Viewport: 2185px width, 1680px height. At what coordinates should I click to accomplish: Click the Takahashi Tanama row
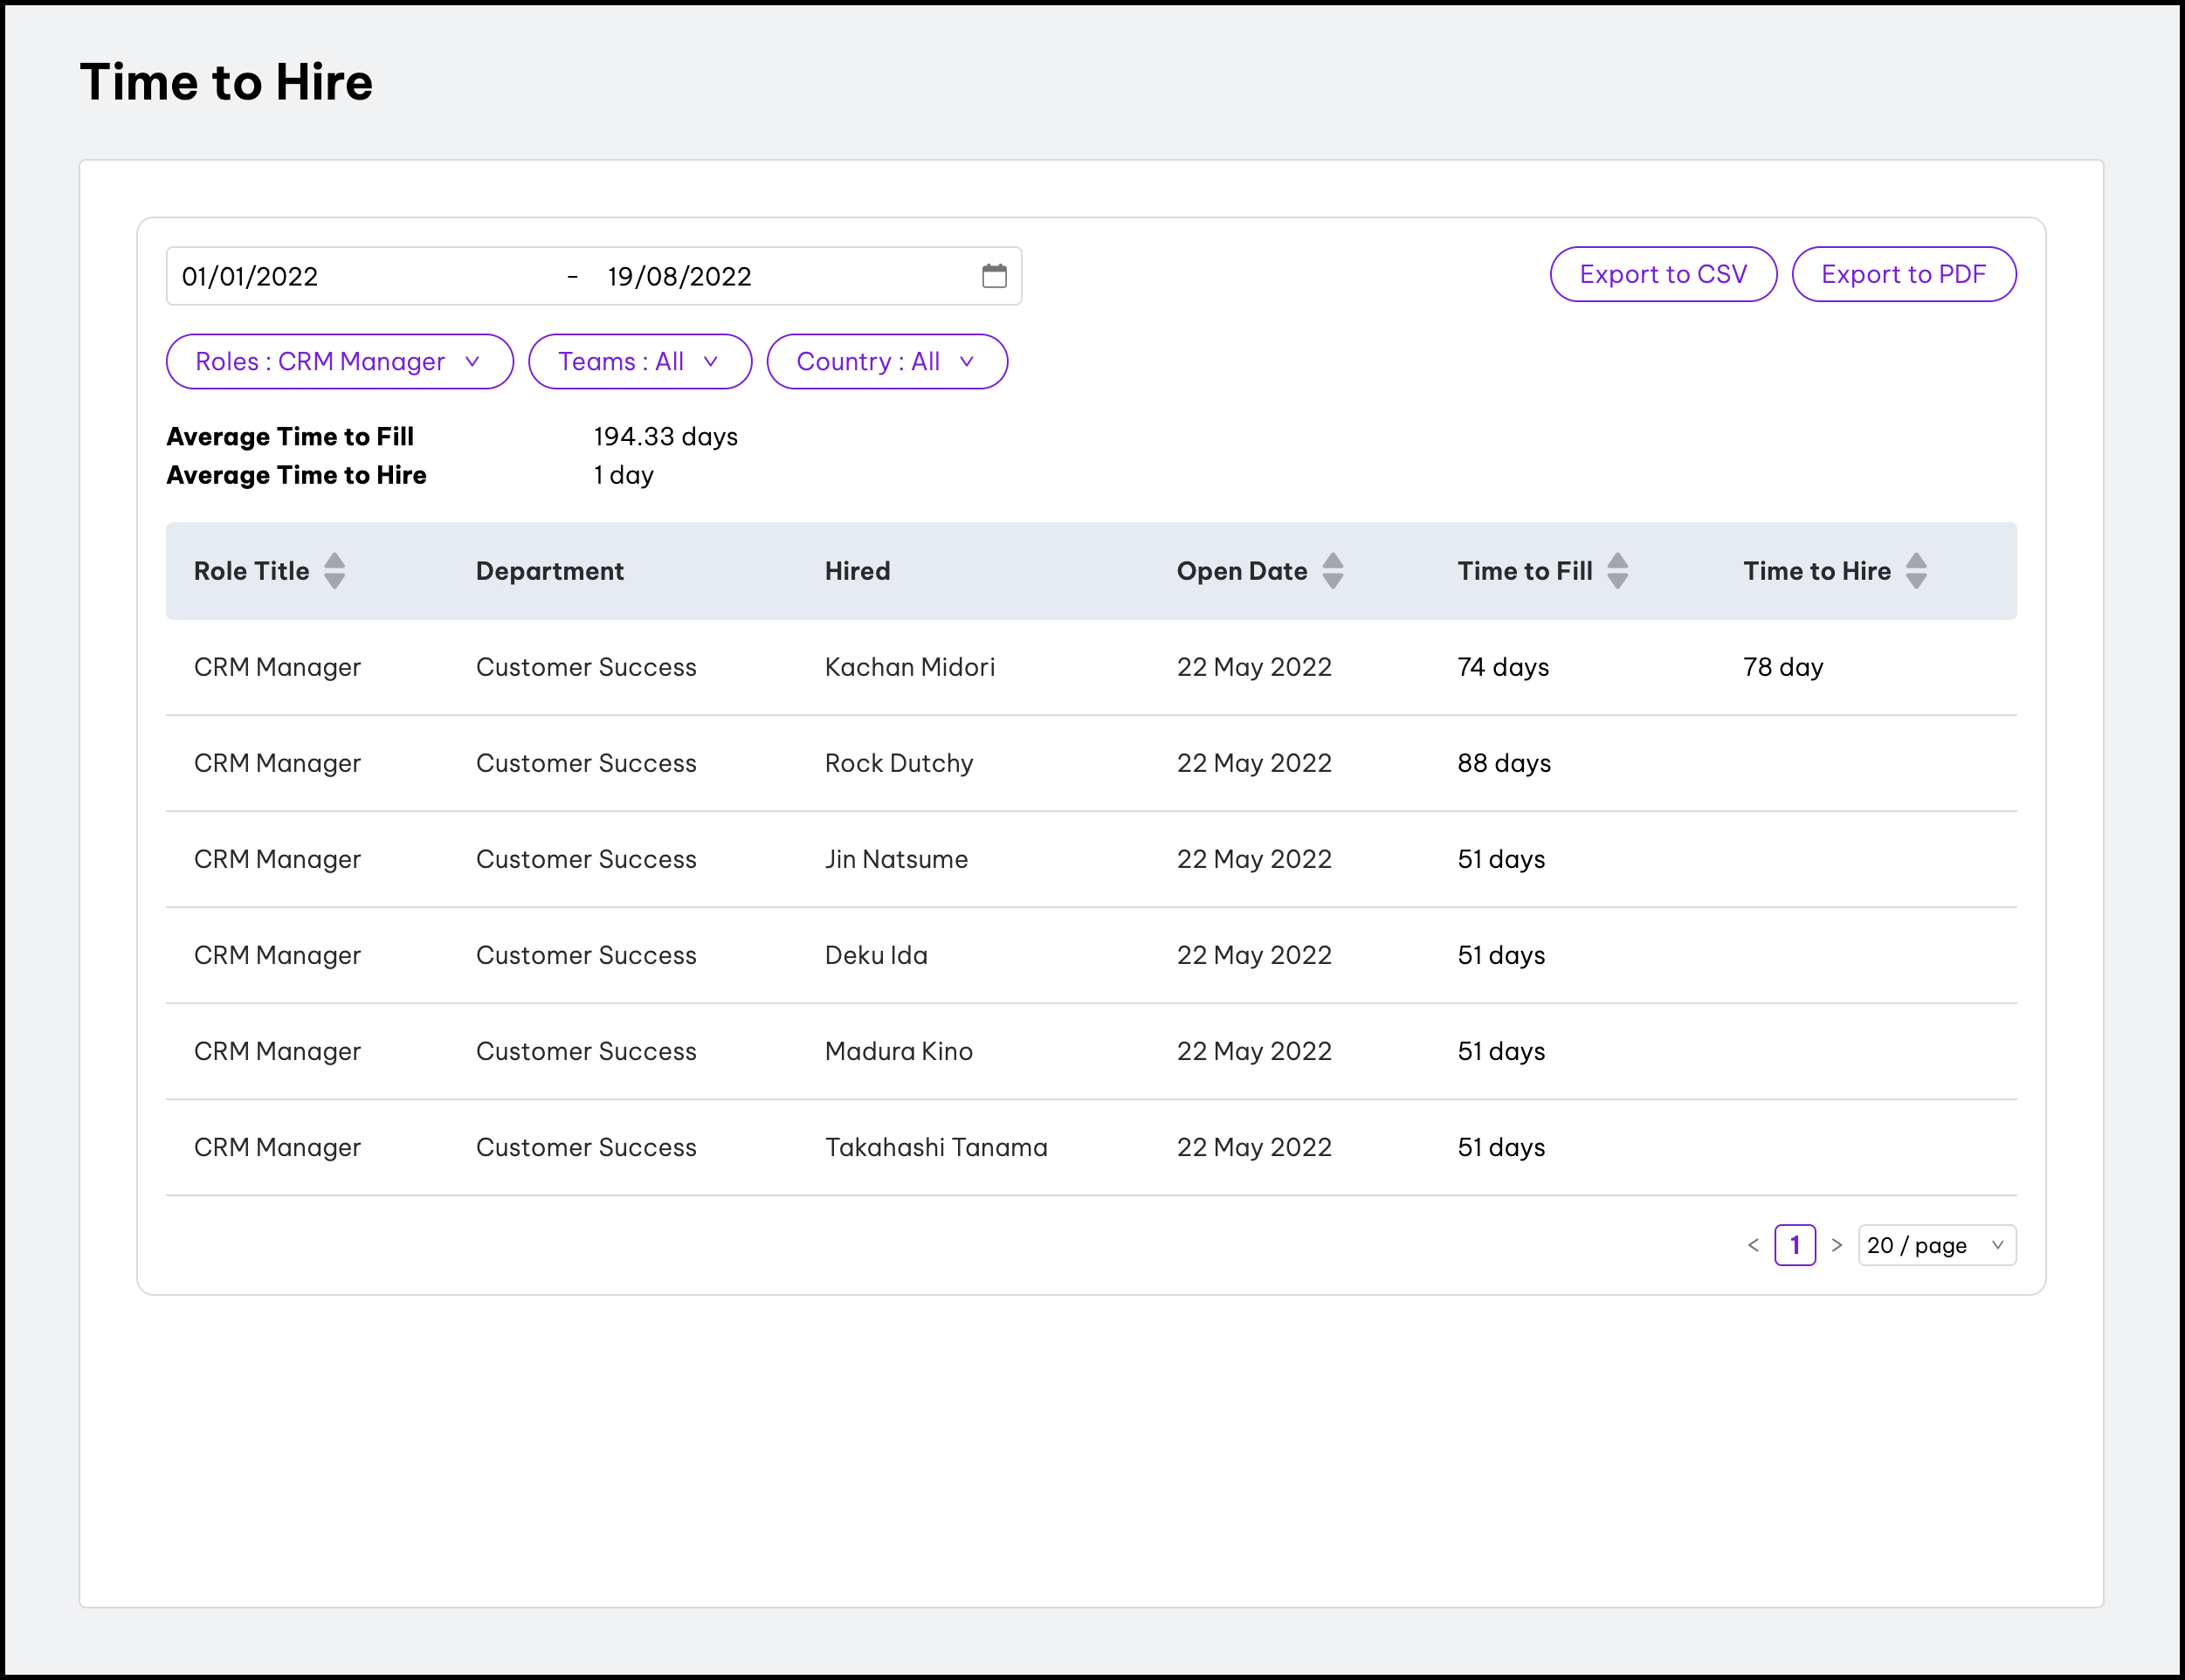pyautogui.click(x=935, y=1147)
